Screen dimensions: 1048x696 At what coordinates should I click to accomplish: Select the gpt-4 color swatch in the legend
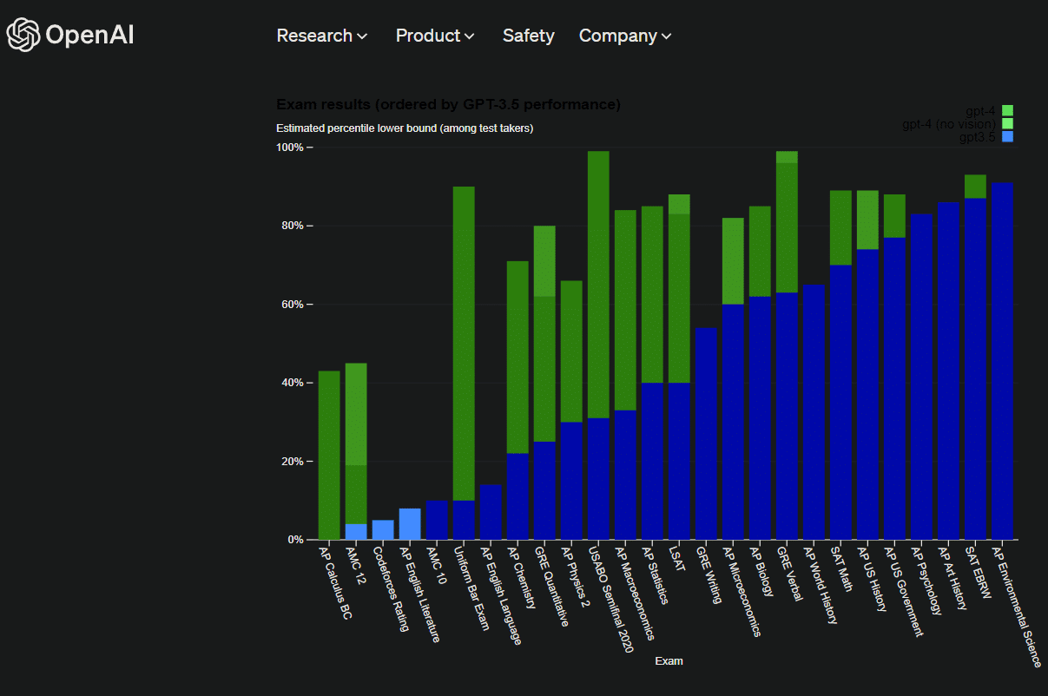(x=1007, y=110)
